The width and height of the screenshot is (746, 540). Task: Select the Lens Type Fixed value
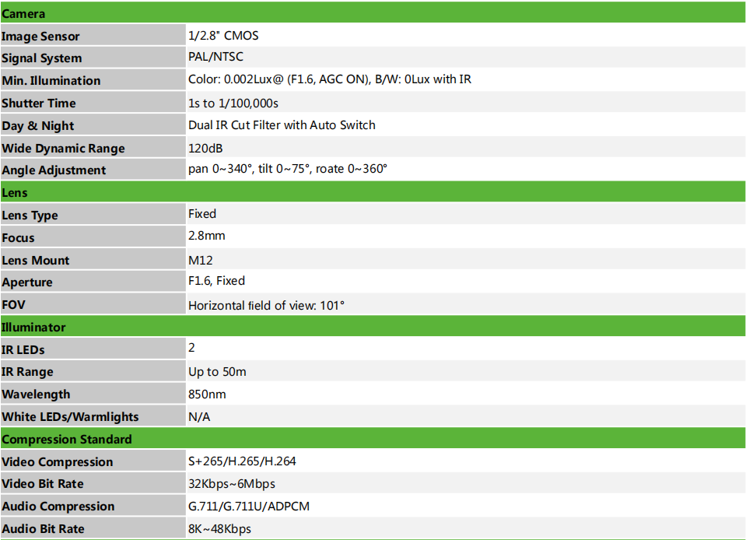tap(202, 214)
